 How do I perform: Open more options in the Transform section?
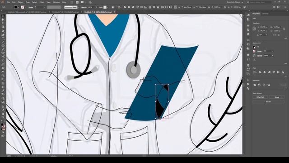(285, 38)
